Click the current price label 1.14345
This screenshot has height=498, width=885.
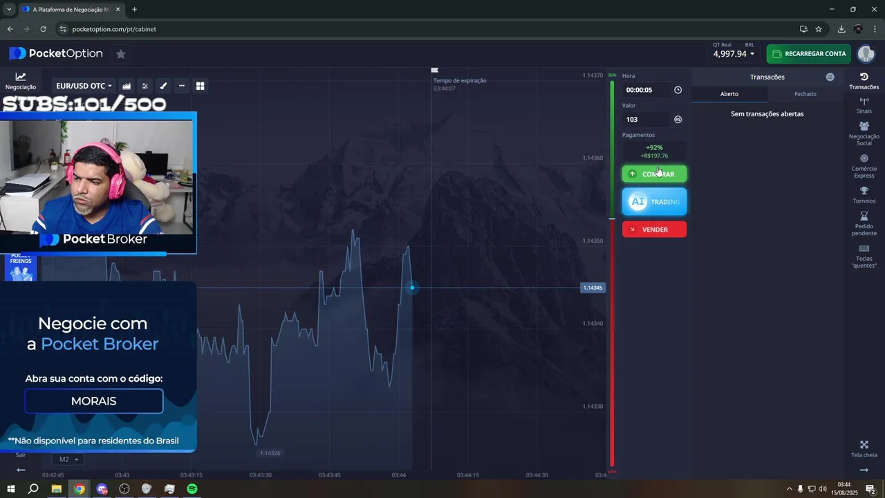593,288
